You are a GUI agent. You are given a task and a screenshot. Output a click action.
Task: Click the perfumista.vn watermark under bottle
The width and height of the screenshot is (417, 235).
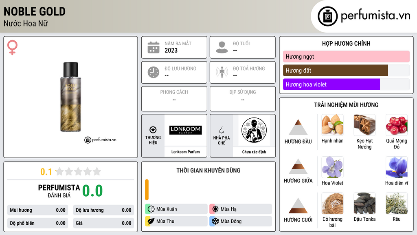coord(100,140)
